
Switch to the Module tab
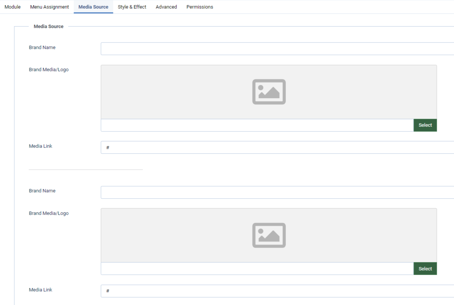point(12,7)
